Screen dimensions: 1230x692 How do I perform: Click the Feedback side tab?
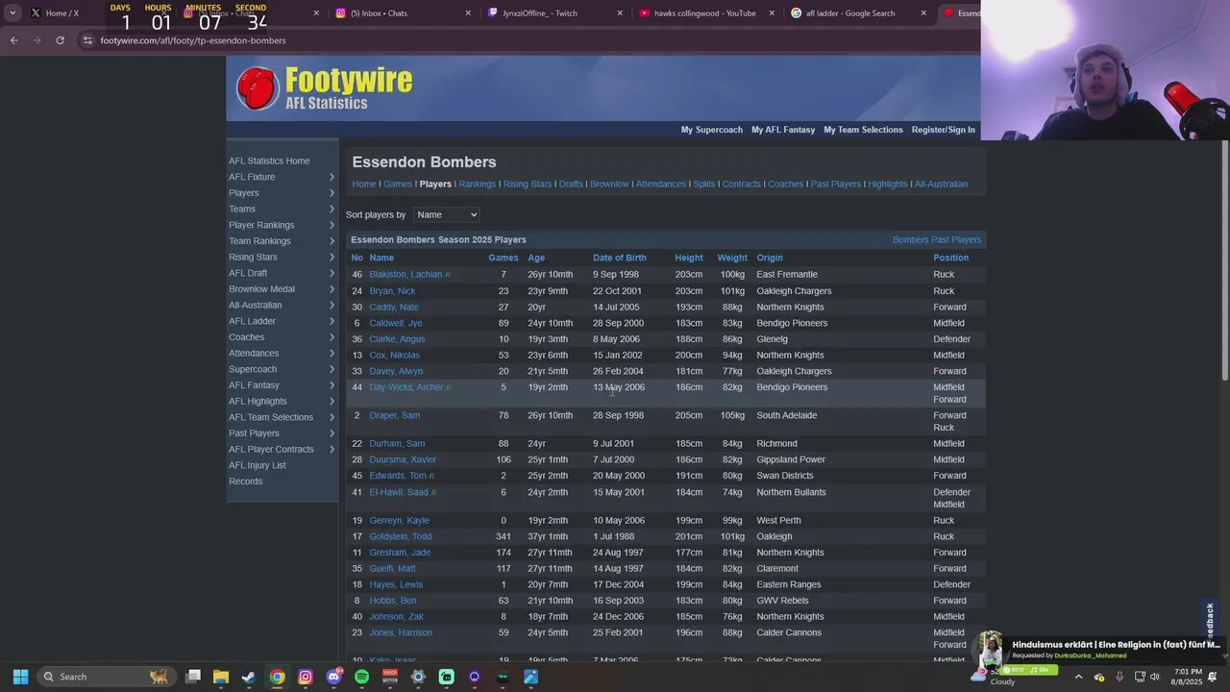coord(1210,620)
